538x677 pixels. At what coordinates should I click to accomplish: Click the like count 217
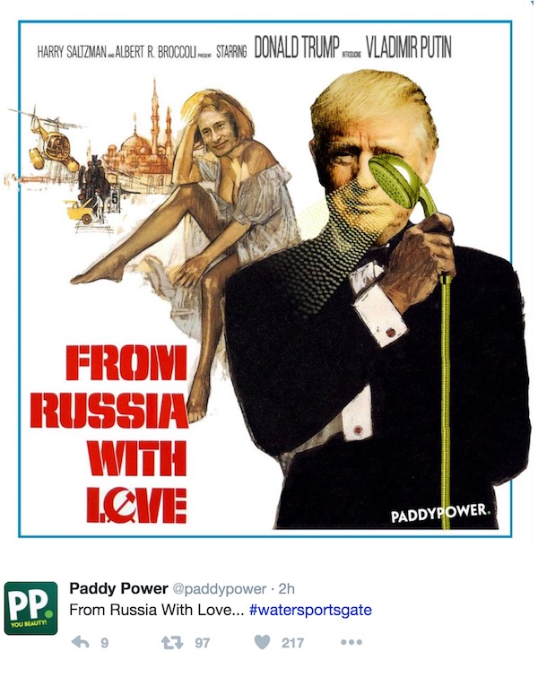[292, 643]
